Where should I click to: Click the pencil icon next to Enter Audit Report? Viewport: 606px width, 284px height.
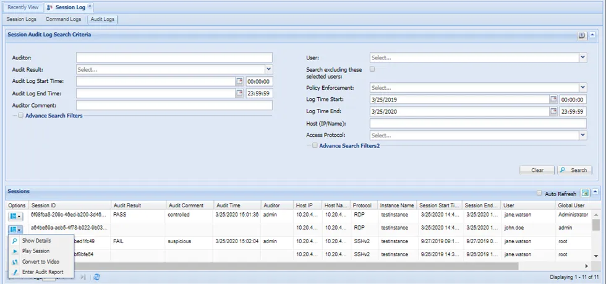[x=15, y=272]
